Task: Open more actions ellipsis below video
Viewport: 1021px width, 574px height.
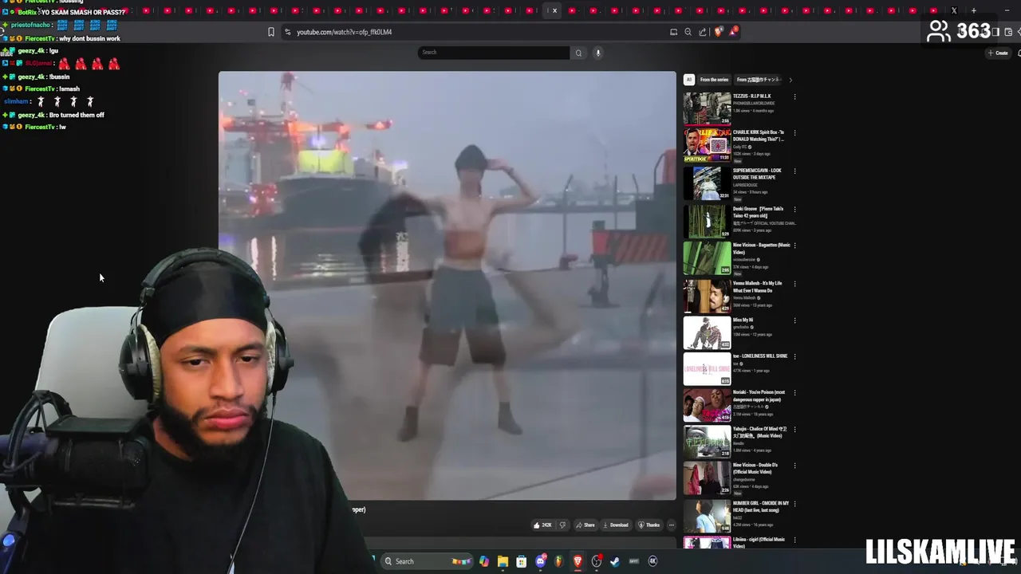Action: 671,525
